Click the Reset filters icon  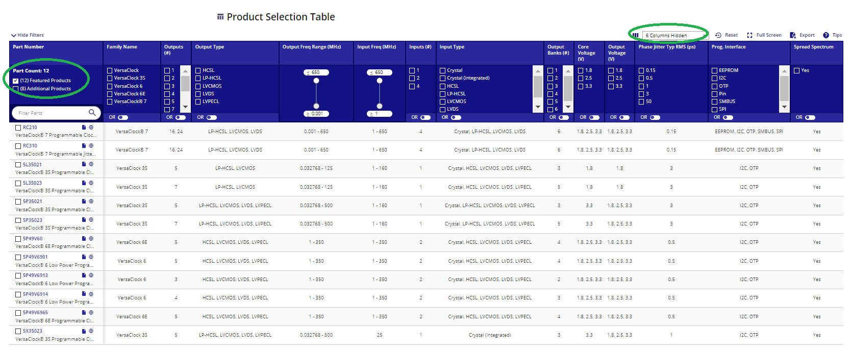point(718,35)
